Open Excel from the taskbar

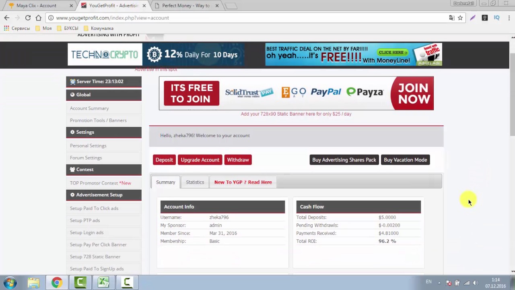point(103,283)
